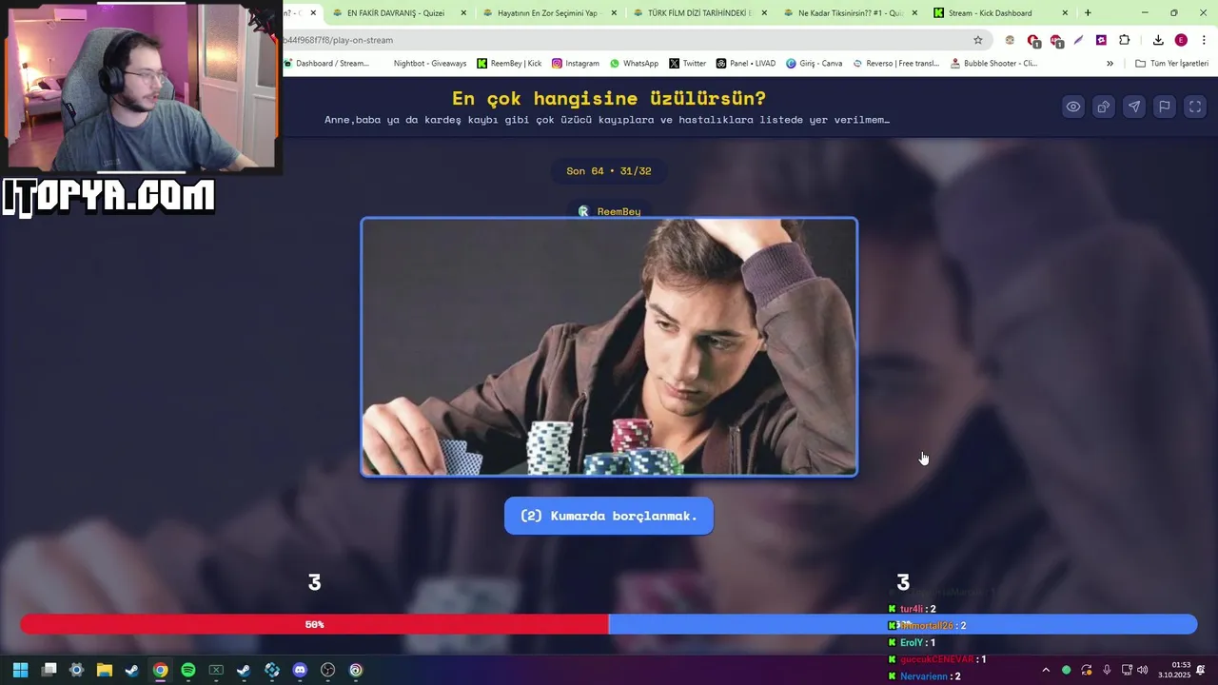Open the notifications bell in the tray
The height and width of the screenshot is (685, 1218).
coord(1201,670)
